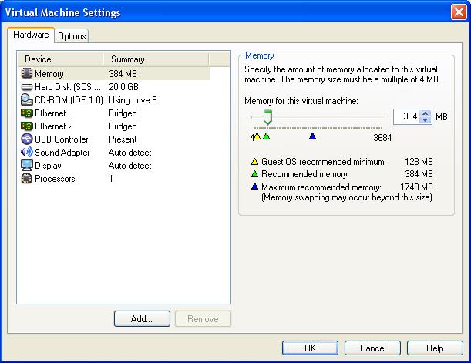Click the memory size slider handle
471x363 pixels.
click(267, 117)
